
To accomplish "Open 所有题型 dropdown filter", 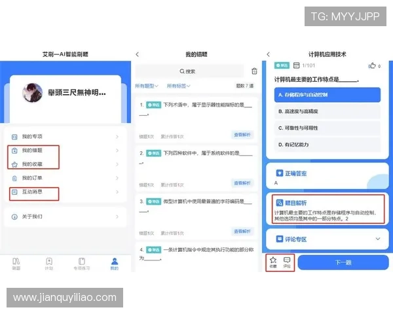I will [147, 86].
